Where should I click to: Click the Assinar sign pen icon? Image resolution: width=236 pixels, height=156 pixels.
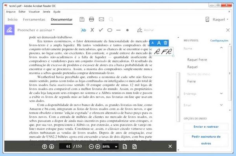click(x=140, y=30)
